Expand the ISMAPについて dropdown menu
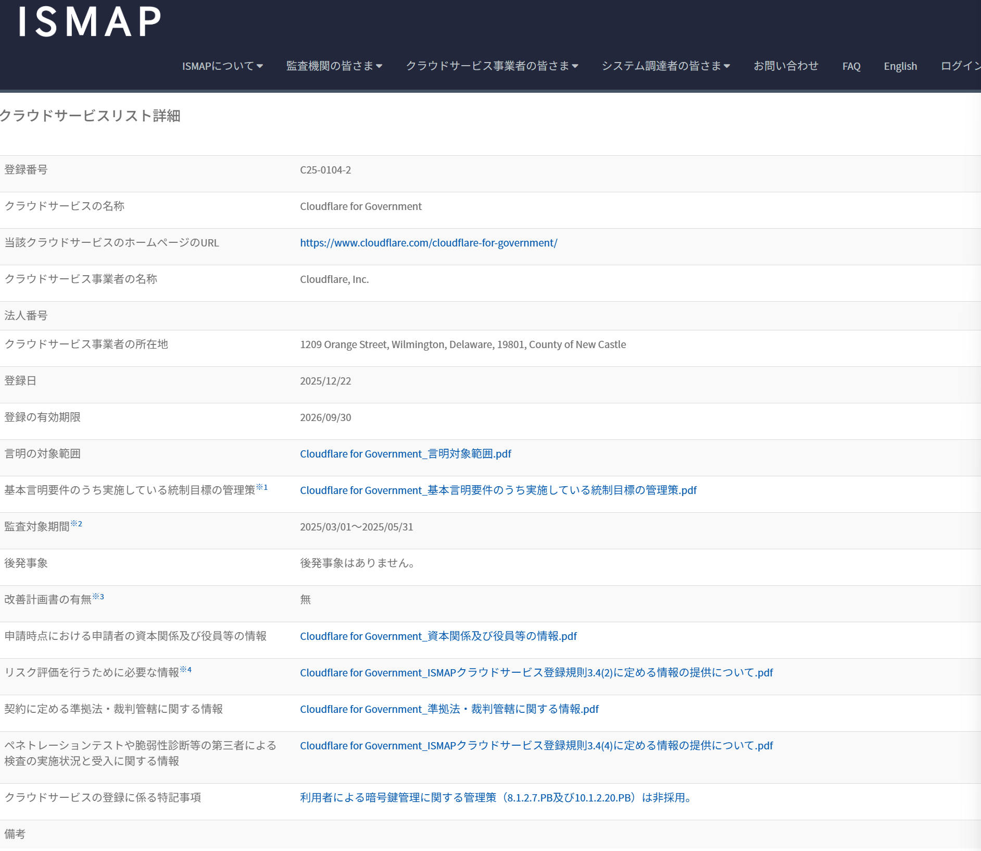The image size is (981, 851). pyautogui.click(x=222, y=66)
